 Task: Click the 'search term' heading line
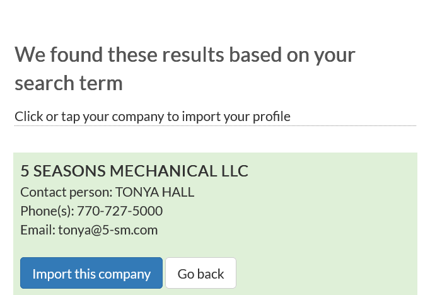[69, 83]
